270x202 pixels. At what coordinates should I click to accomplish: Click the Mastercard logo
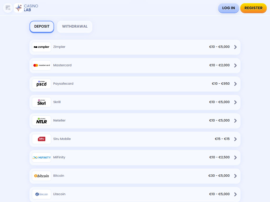pyautogui.click(x=41, y=65)
